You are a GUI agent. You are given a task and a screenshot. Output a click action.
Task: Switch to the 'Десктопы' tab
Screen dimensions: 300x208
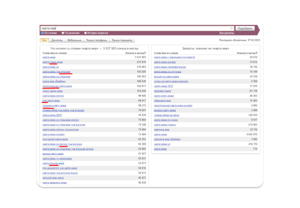tap(57, 40)
